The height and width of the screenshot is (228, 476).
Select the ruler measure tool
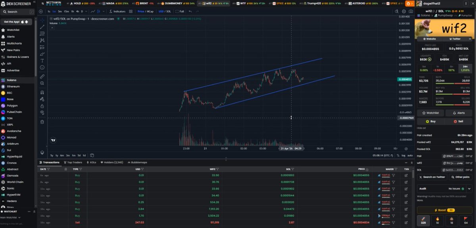pyautogui.click(x=42, y=76)
